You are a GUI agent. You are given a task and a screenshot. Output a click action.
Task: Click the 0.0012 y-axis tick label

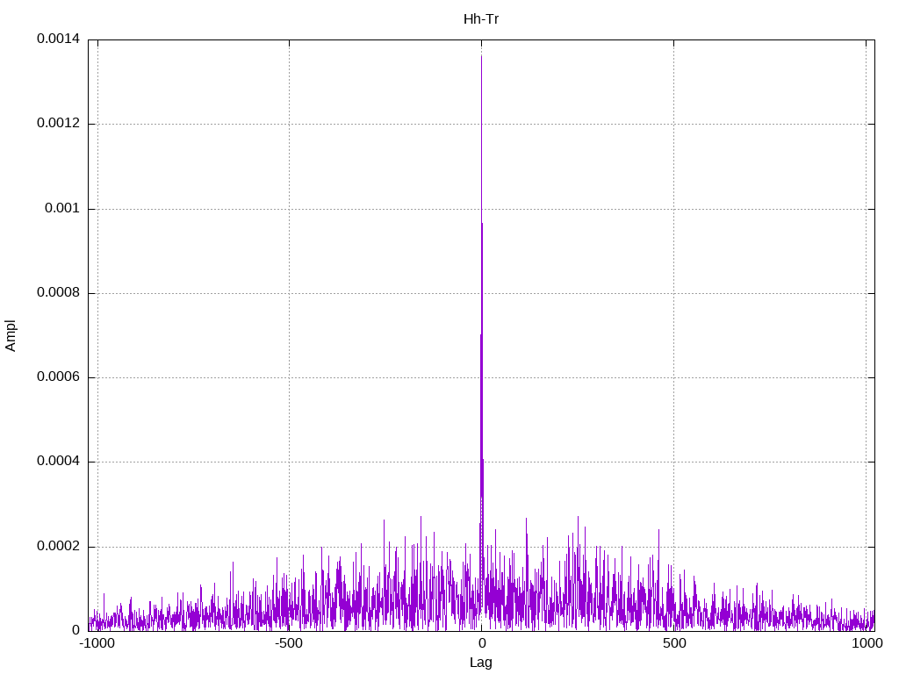click(59, 123)
